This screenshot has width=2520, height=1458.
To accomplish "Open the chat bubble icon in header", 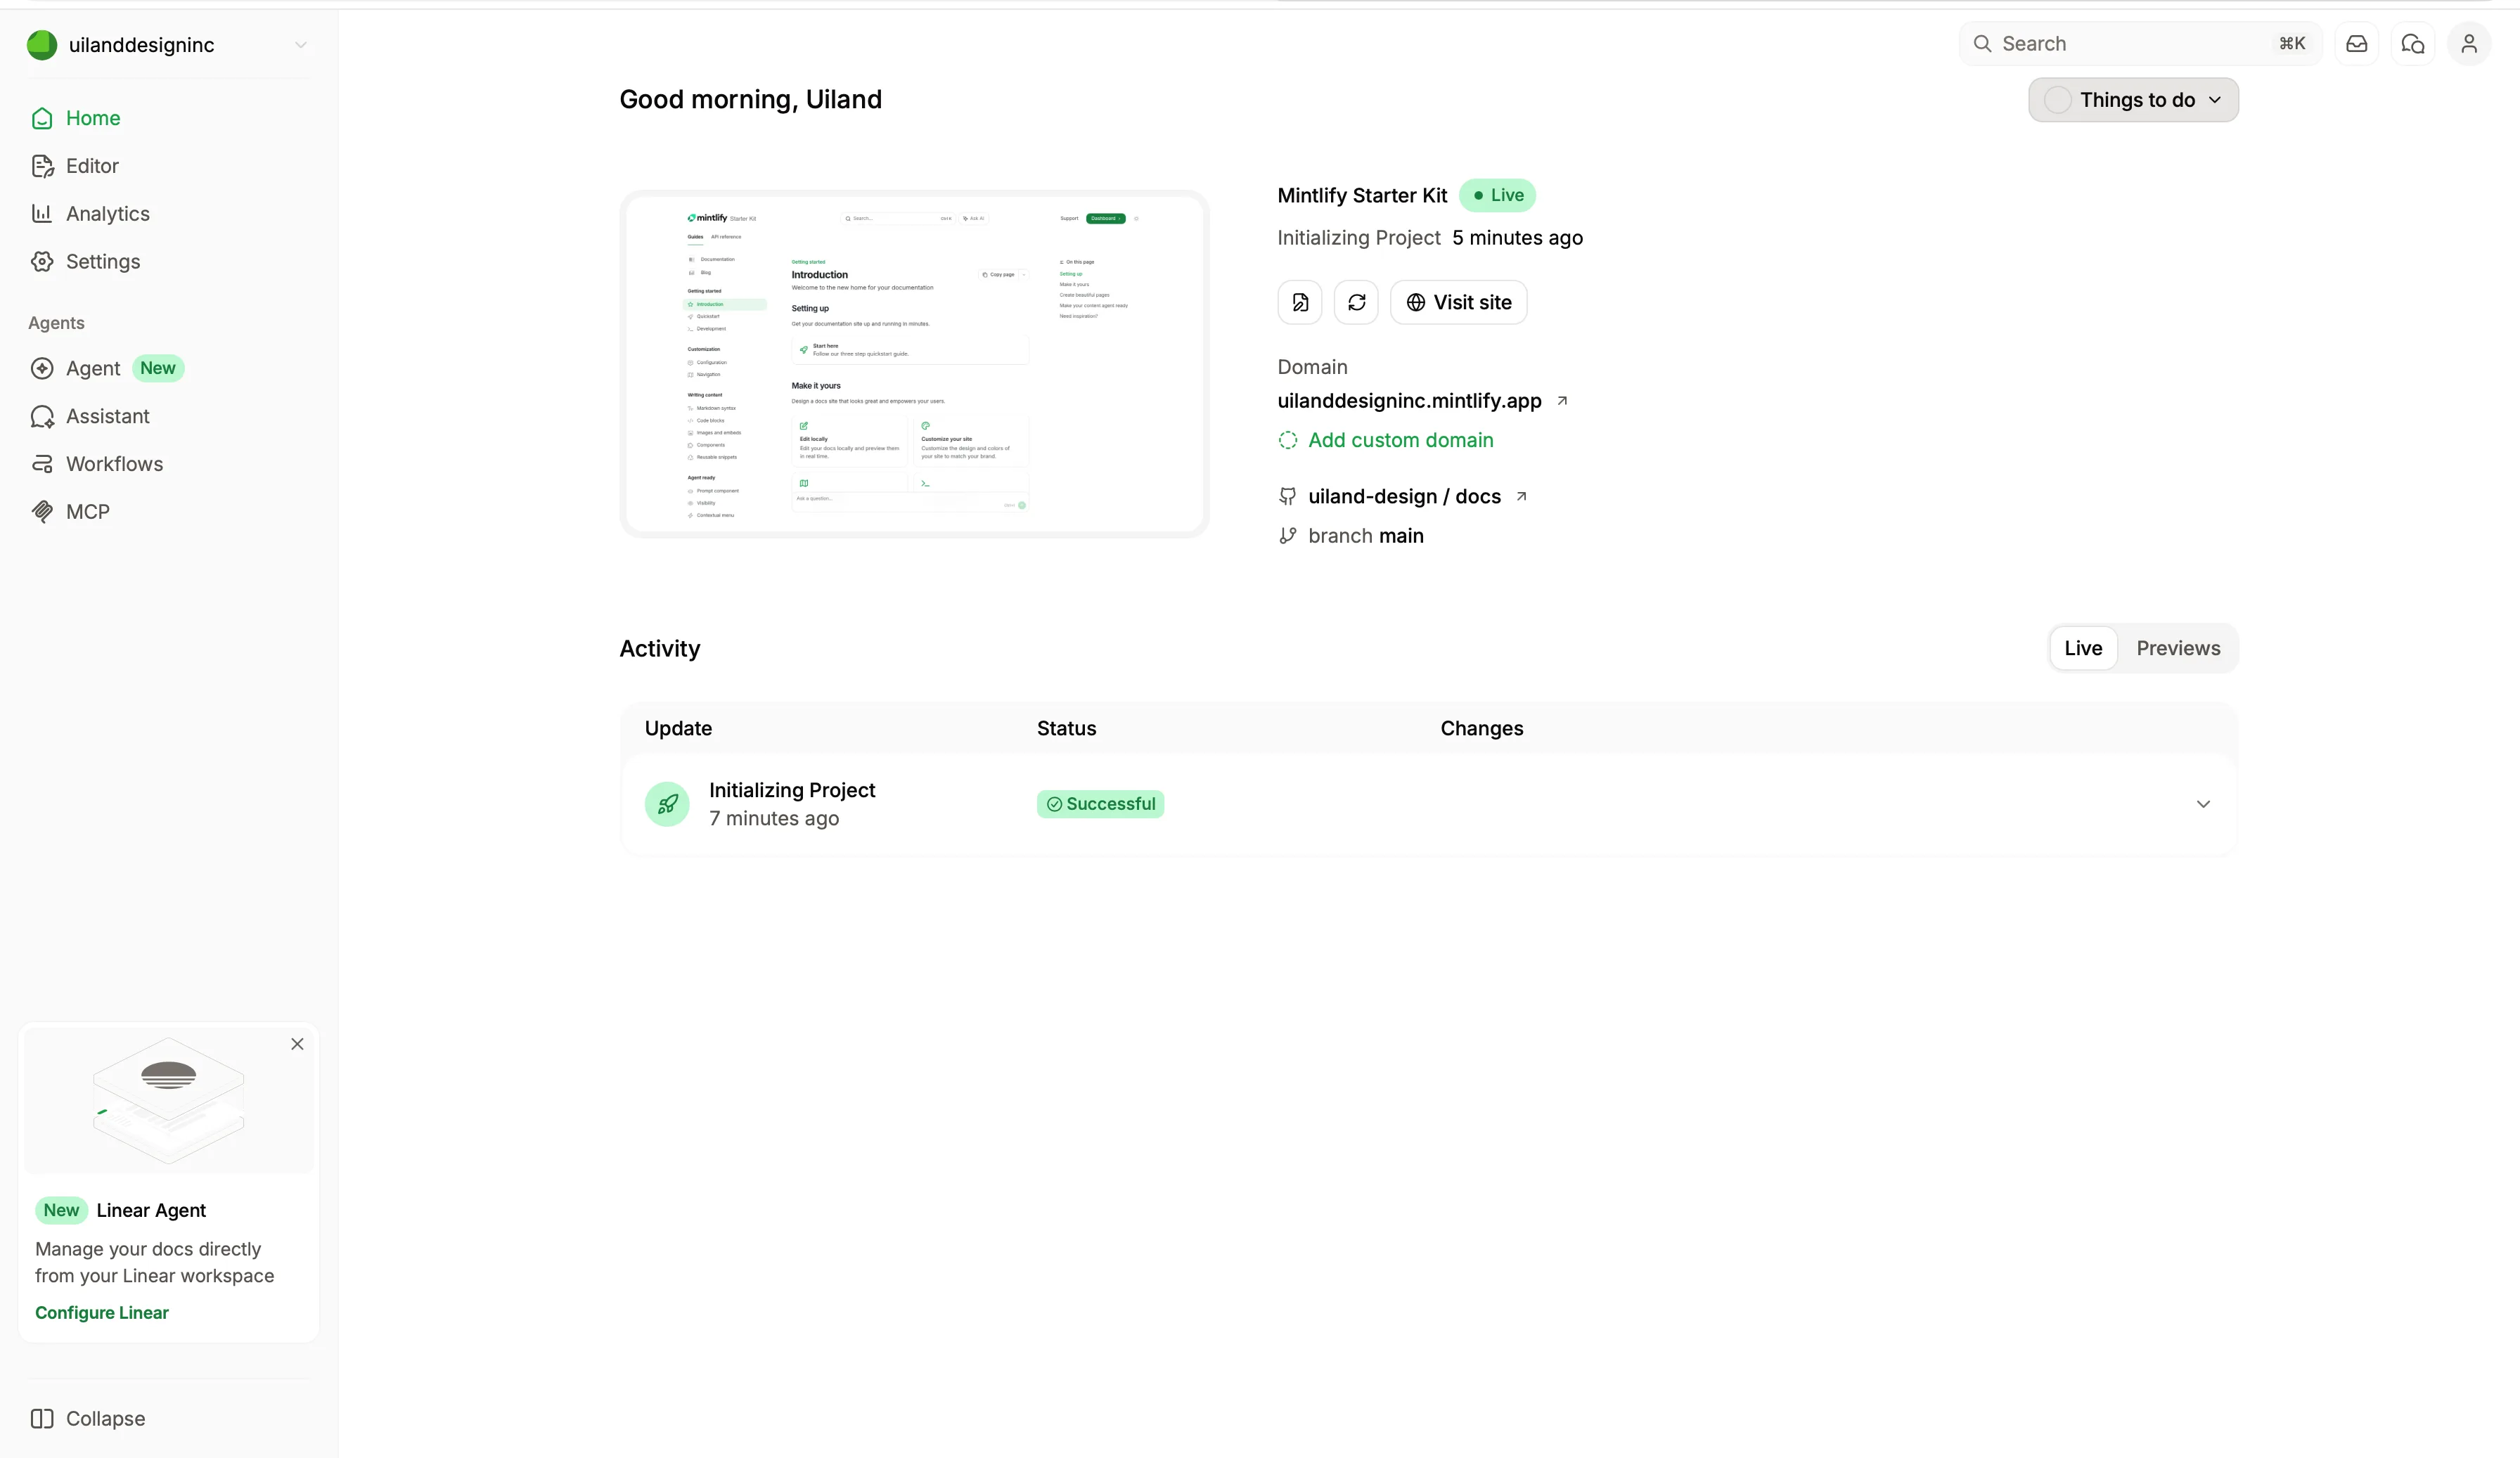I will pyautogui.click(x=2413, y=44).
